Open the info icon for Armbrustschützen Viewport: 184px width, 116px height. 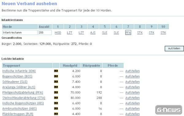point(56,109)
